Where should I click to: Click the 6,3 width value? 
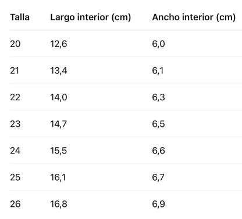(158, 97)
